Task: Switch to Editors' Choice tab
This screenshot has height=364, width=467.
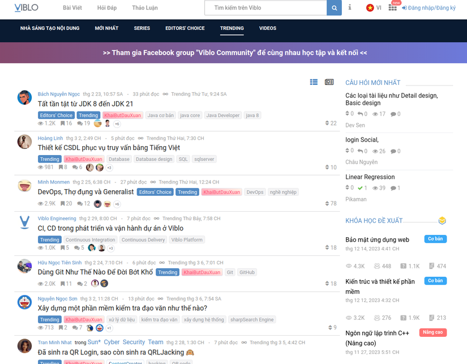Action: 185,28
